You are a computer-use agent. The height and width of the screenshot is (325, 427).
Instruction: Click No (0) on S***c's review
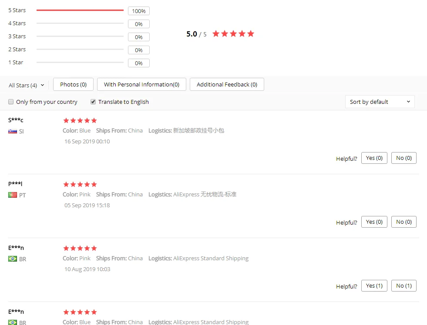(x=404, y=158)
